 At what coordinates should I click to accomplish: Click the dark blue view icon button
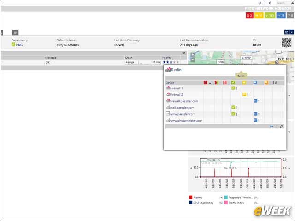[x=287, y=32]
